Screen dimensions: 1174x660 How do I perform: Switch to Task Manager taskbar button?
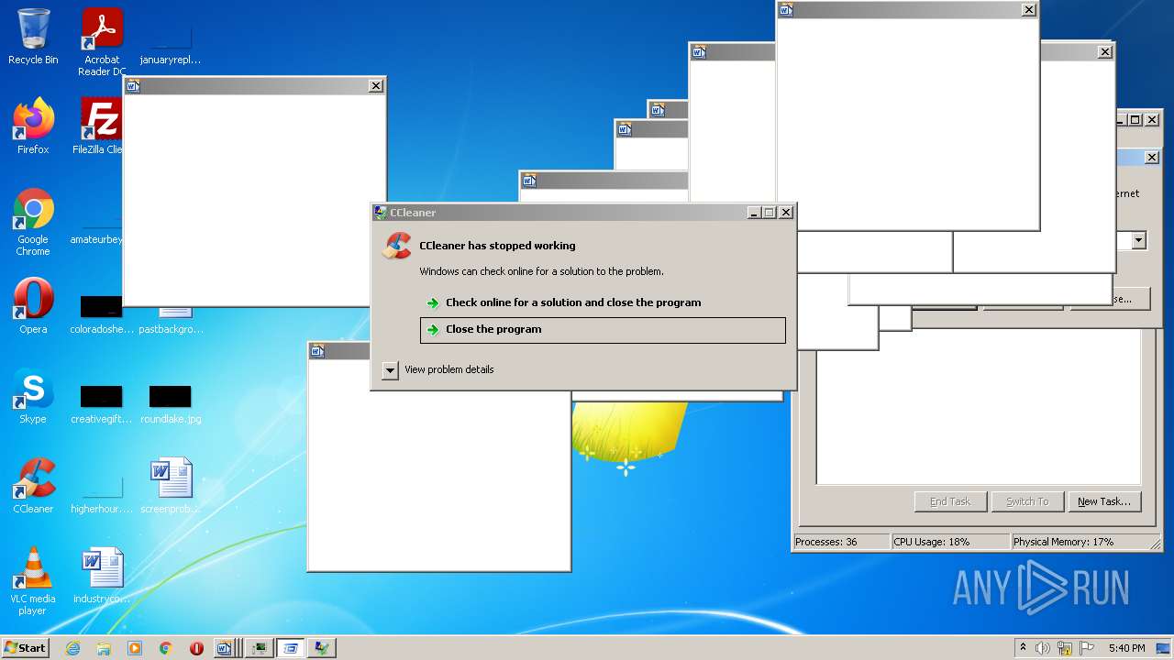(x=260, y=648)
